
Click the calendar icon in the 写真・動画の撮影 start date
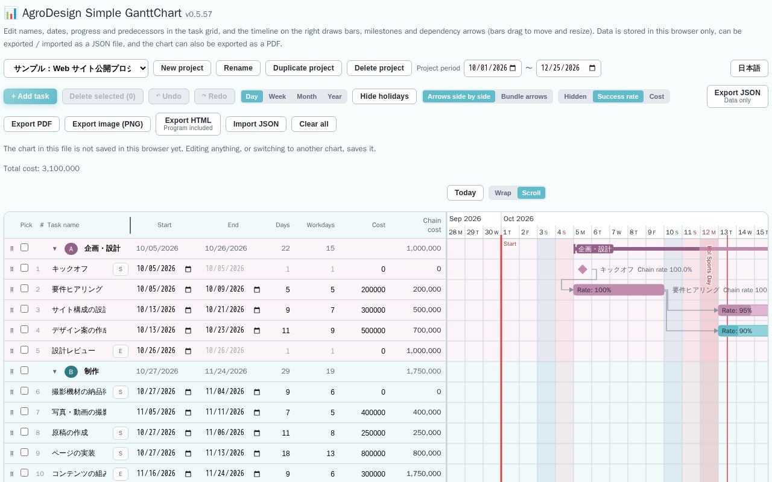point(188,413)
